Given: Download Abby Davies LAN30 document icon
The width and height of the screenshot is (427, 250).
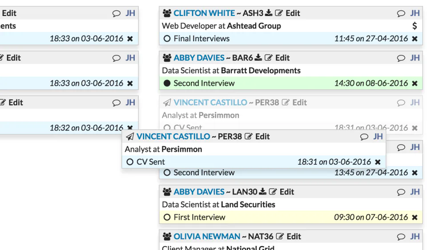Looking at the screenshot, I should point(262,191).
